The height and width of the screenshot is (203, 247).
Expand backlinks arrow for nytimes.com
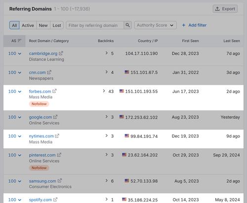[x=107, y=135]
